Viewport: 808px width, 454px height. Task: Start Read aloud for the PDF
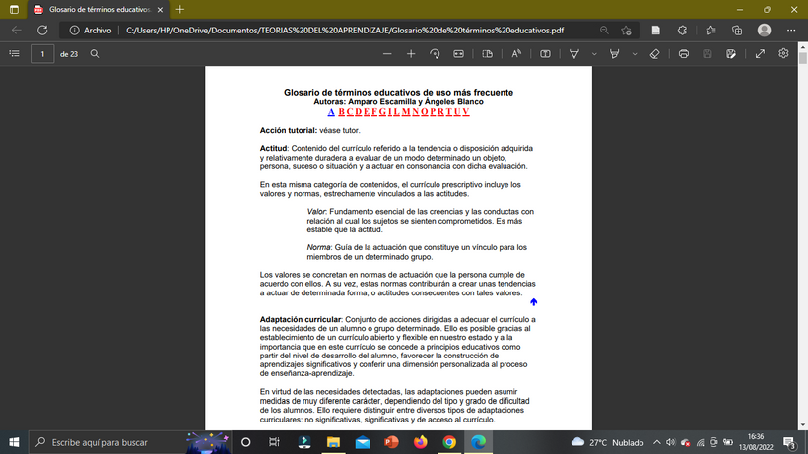coord(516,53)
